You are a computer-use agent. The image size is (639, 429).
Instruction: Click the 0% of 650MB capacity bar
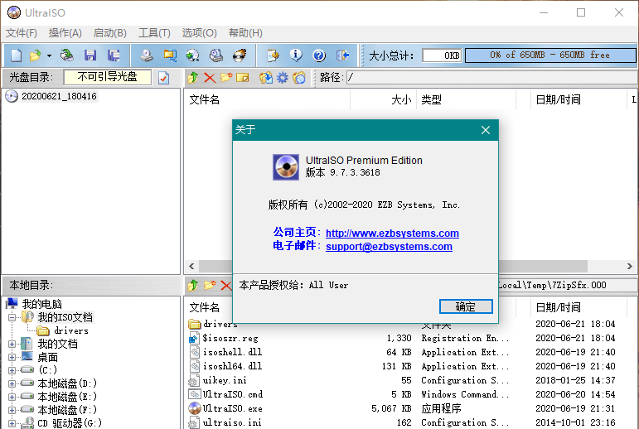(550, 55)
